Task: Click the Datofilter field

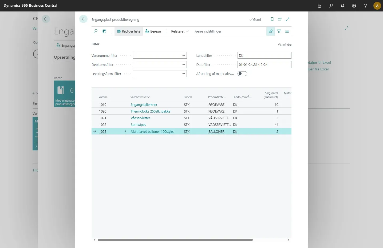Action: tap(264, 64)
